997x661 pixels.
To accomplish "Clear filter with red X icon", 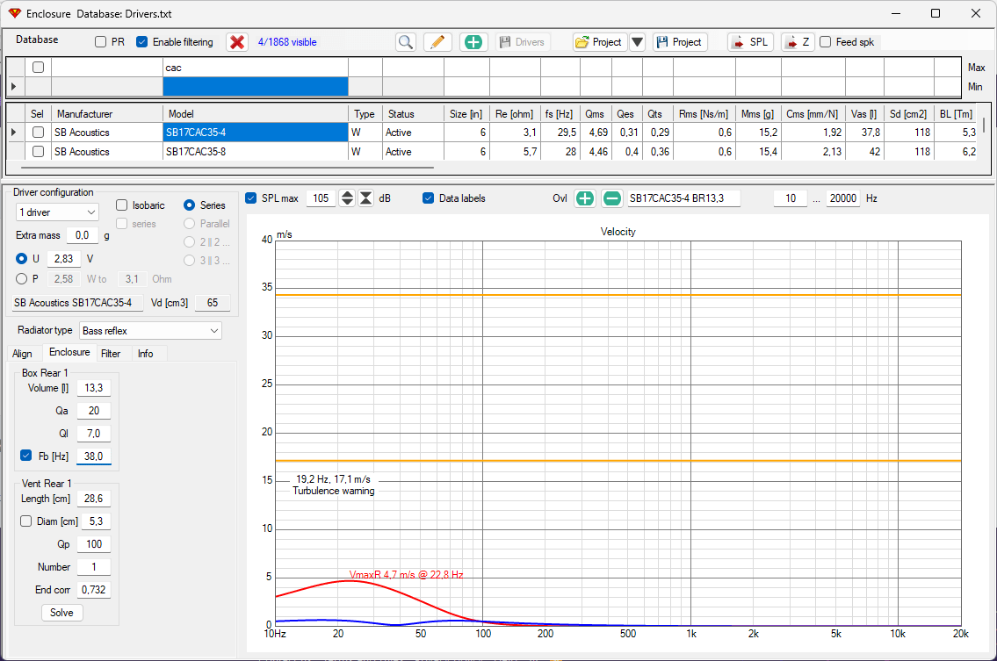I will [237, 42].
